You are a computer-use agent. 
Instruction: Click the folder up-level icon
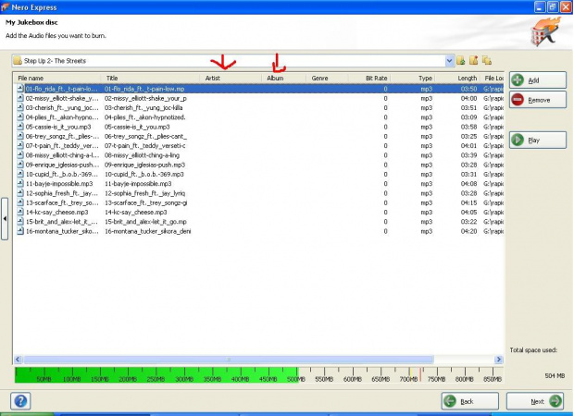461,60
